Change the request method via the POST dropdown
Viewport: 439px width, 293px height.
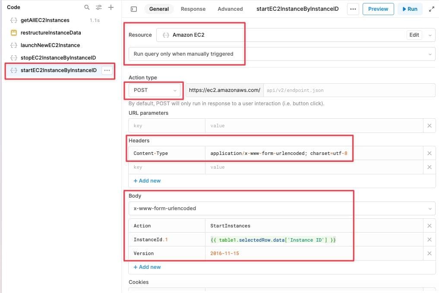pyautogui.click(x=153, y=90)
